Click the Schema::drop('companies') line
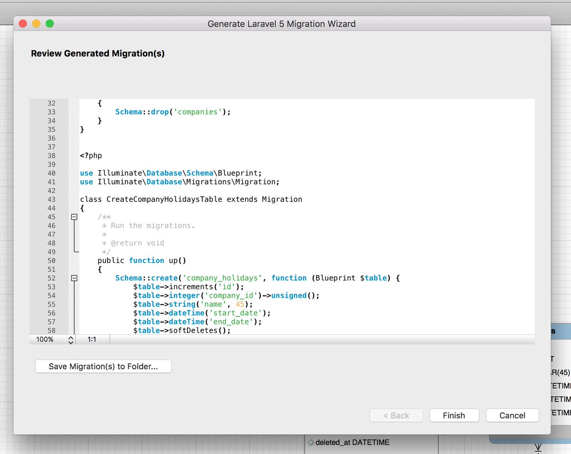Viewport: 571px width, 454px height. 173,112
